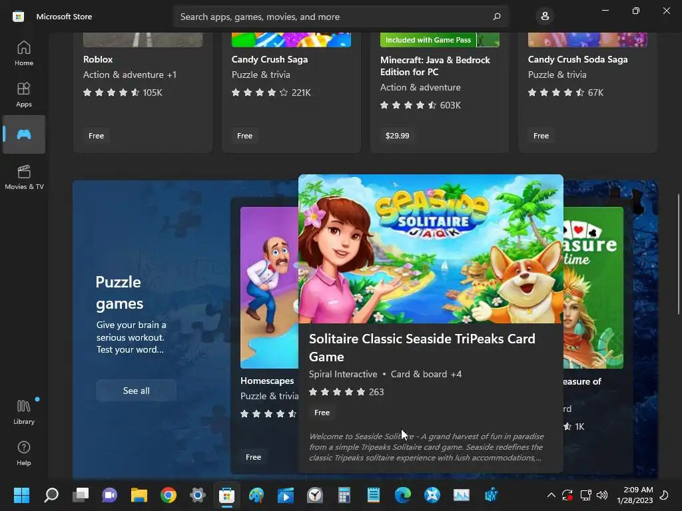682x511 pixels.
Task: Click Free button on Homescapes card
Action: coord(253,456)
